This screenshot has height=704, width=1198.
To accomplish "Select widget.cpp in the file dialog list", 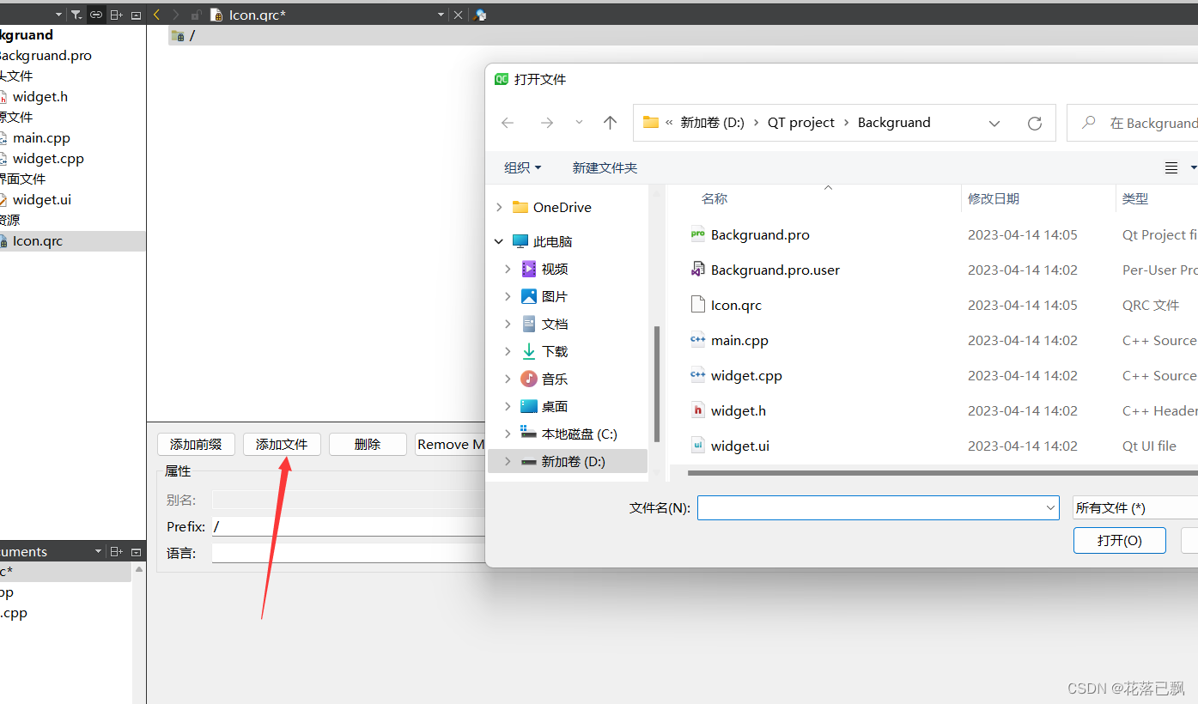I will click(737, 375).
